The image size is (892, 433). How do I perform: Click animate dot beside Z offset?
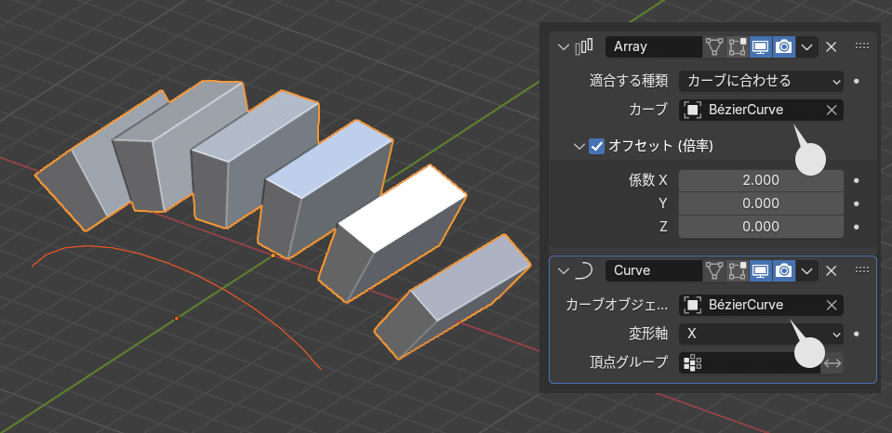click(856, 227)
